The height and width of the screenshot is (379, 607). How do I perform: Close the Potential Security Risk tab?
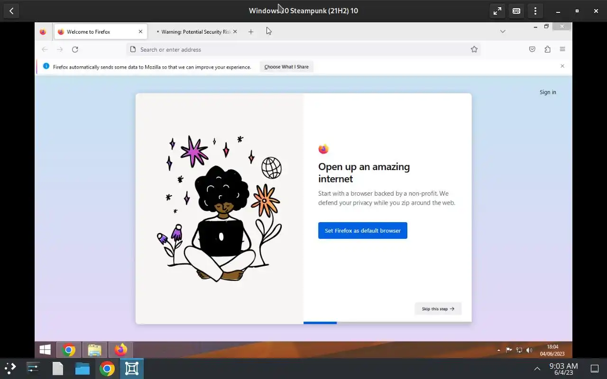(235, 32)
